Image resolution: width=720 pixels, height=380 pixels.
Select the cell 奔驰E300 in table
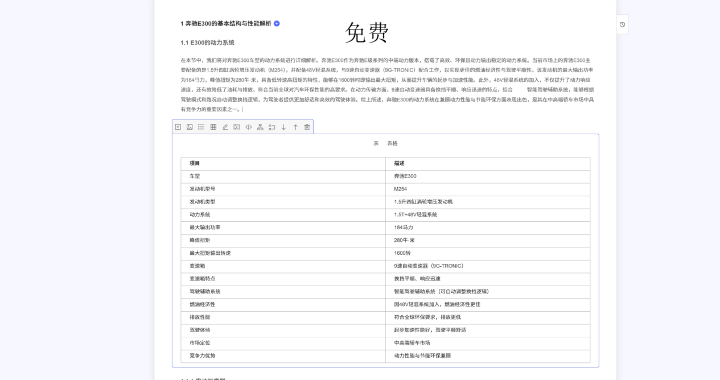(488, 176)
